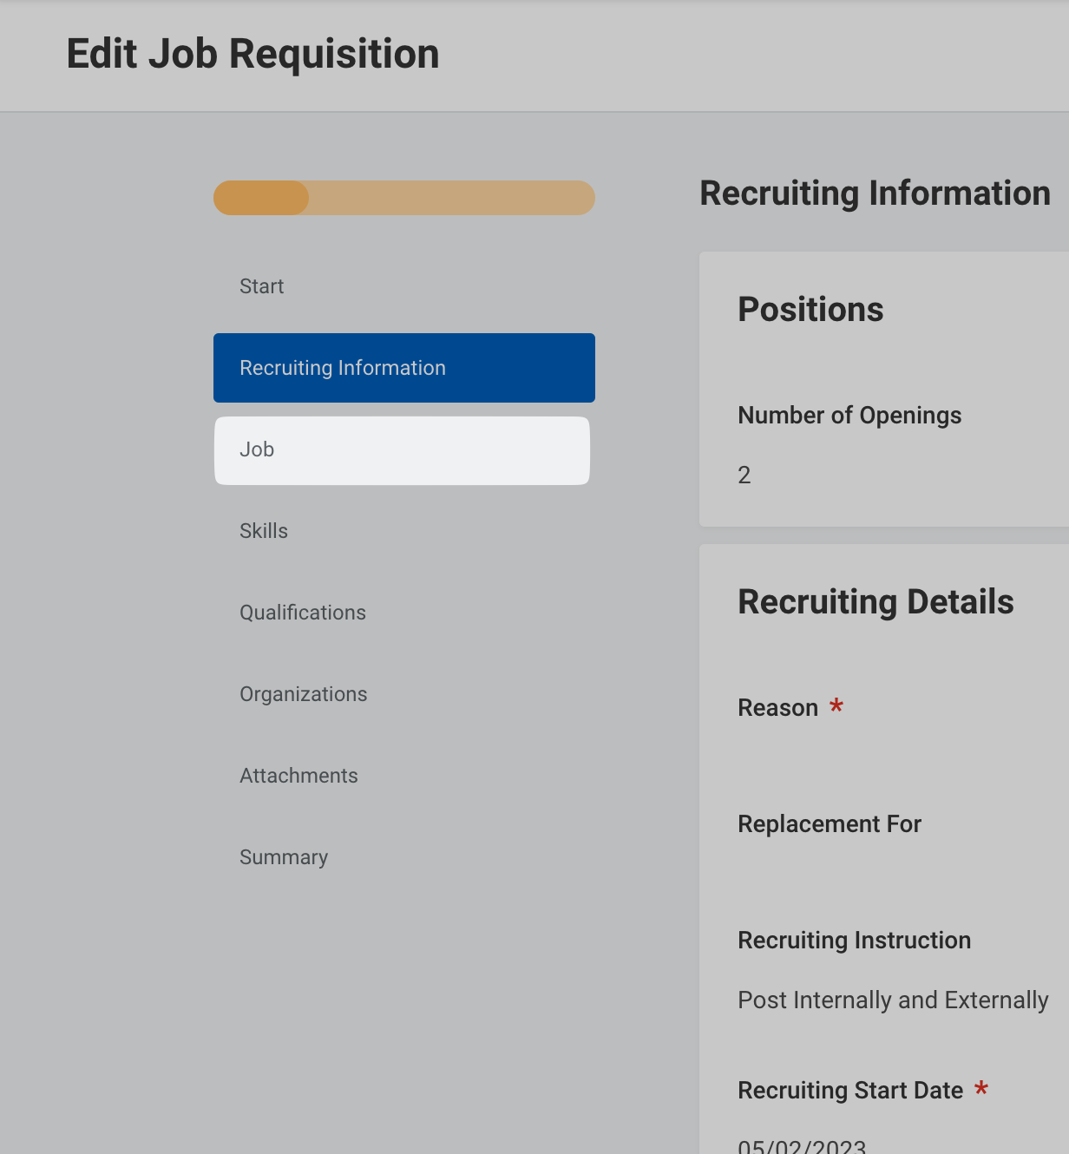This screenshot has height=1154, width=1069.
Task: Click the Reason field label
Action: coord(778,708)
